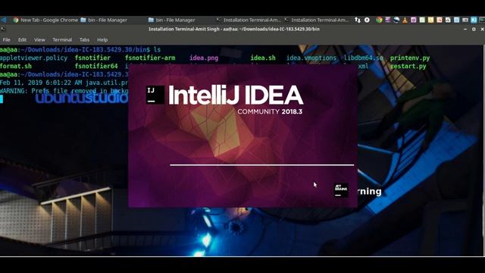Click idea.vmoptions in the terminal listing

click(311, 58)
